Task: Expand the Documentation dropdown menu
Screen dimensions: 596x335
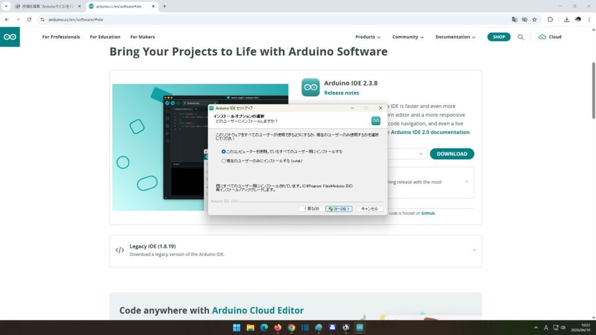Action: click(x=455, y=37)
